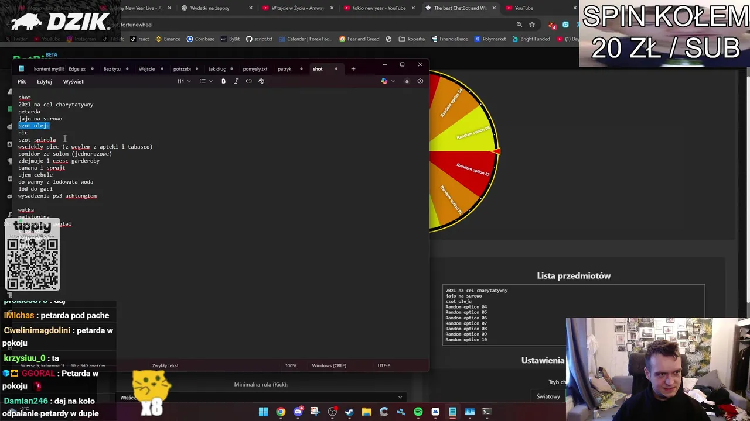Image resolution: width=750 pixels, height=421 pixels.
Task: Open Polymarket bookmark
Action: 490,39
